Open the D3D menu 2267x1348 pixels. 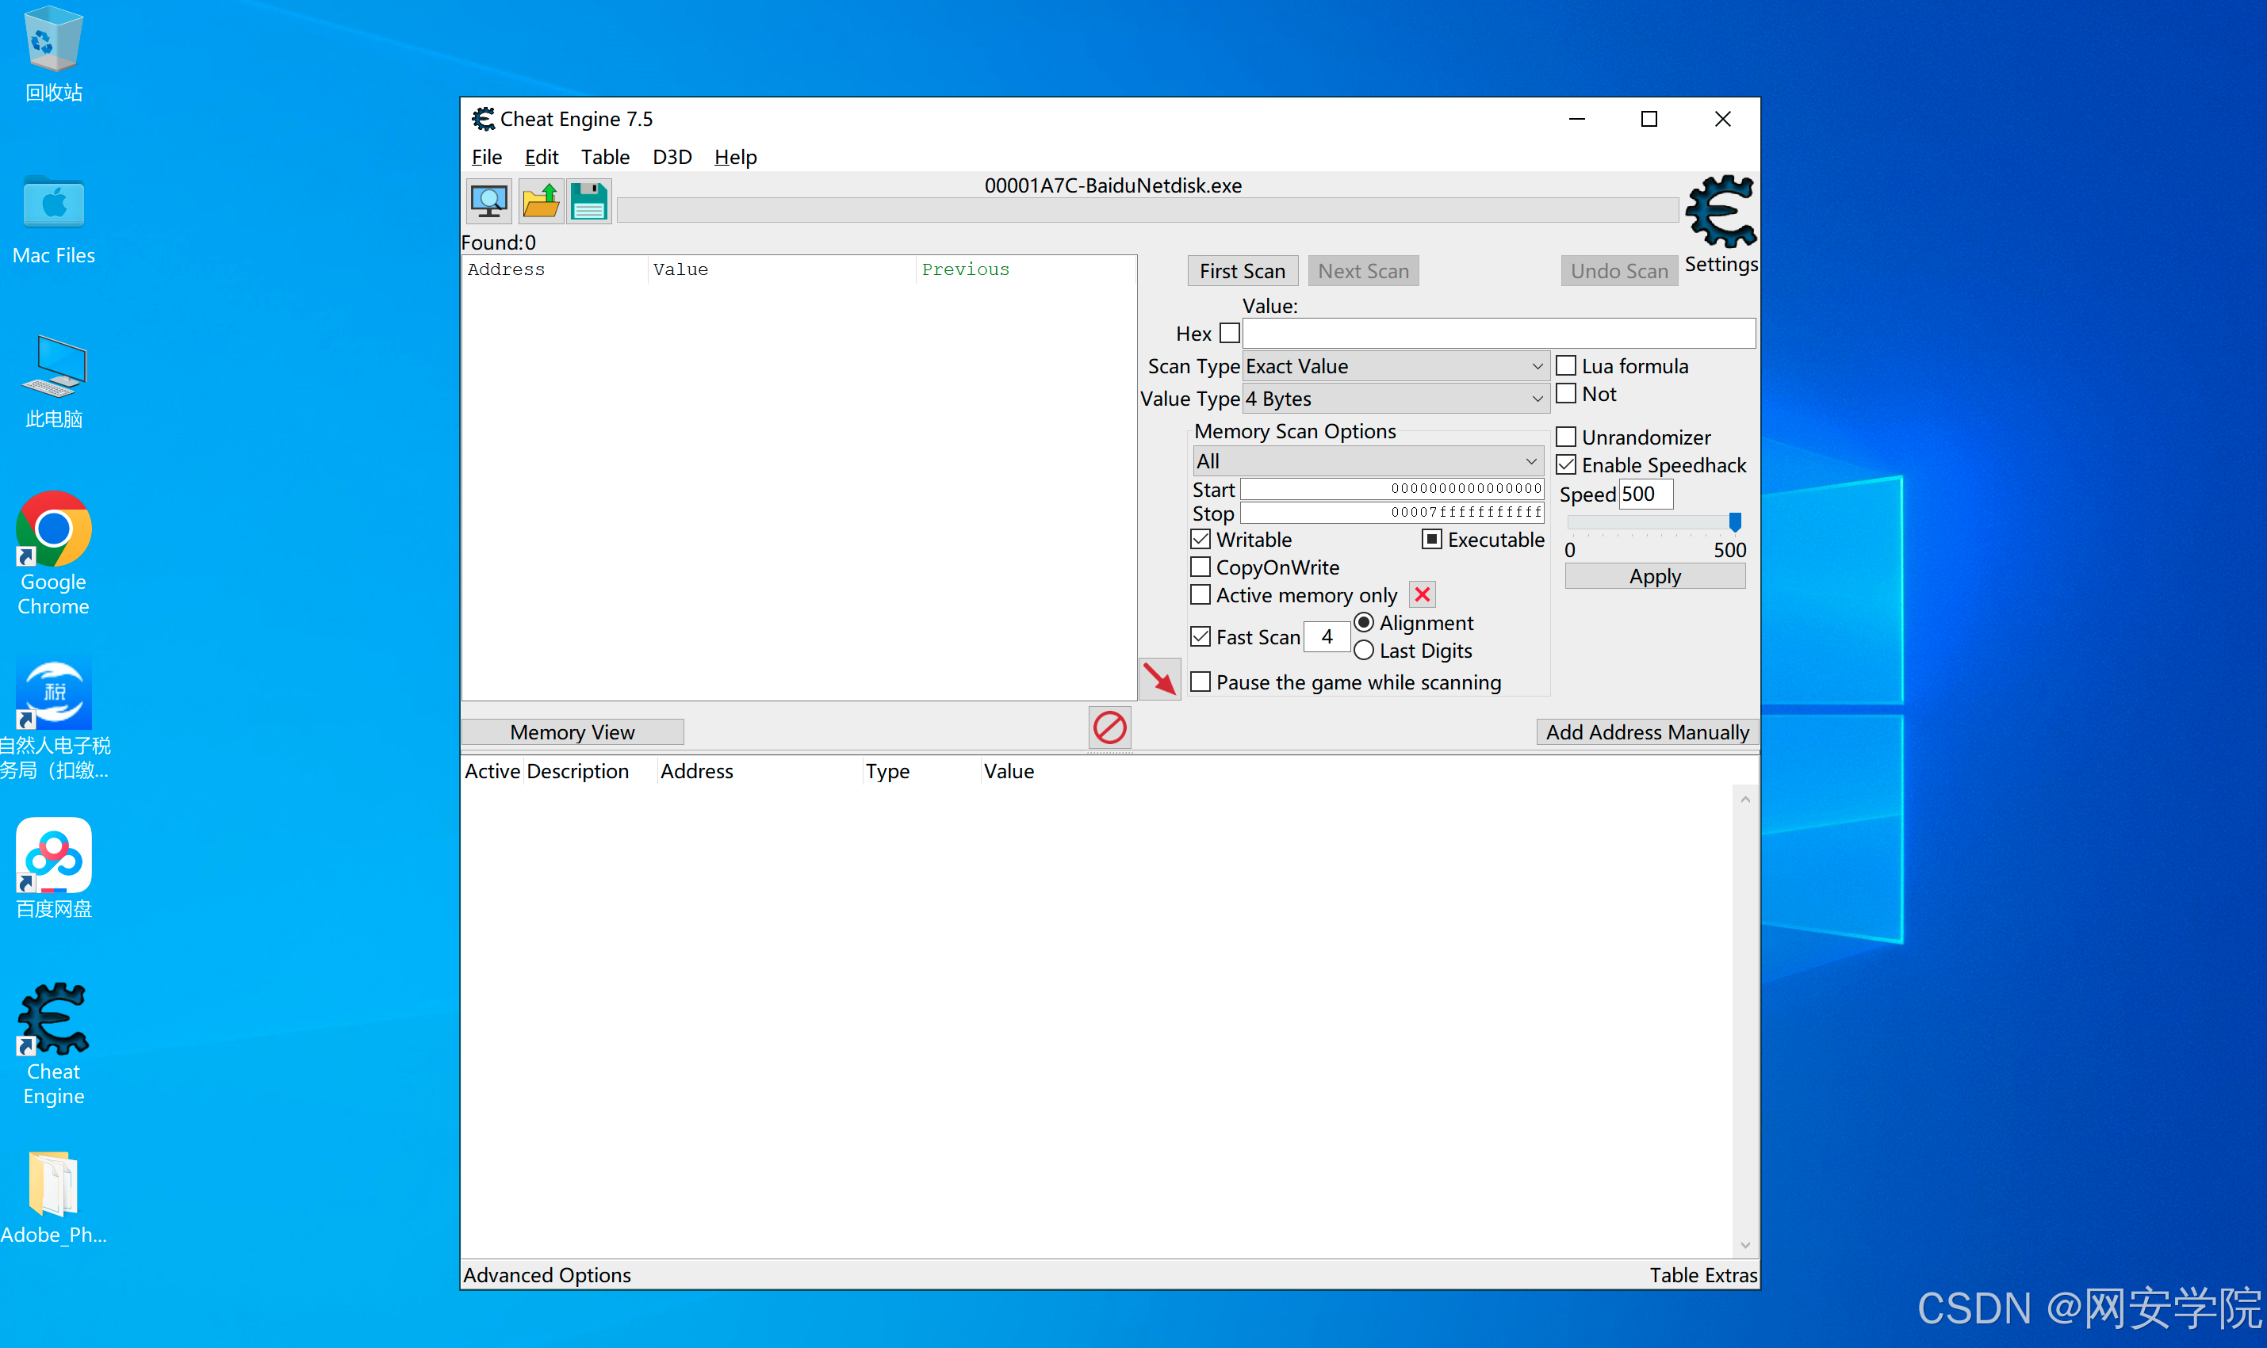click(672, 157)
